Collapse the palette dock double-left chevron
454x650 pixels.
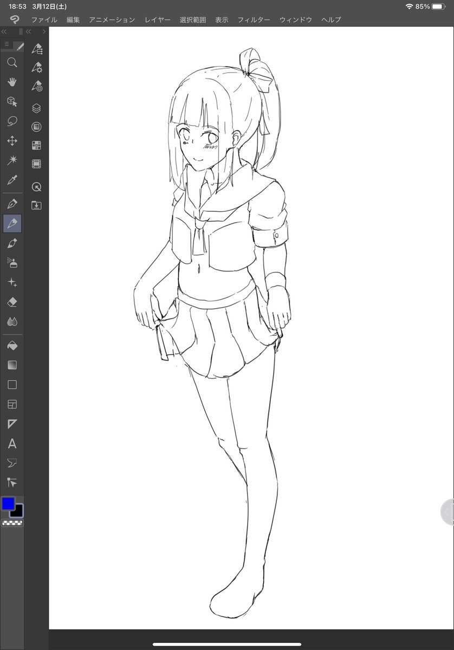[x=29, y=32]
